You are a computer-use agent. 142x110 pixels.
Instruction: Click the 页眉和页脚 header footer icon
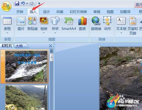[133, 26]
